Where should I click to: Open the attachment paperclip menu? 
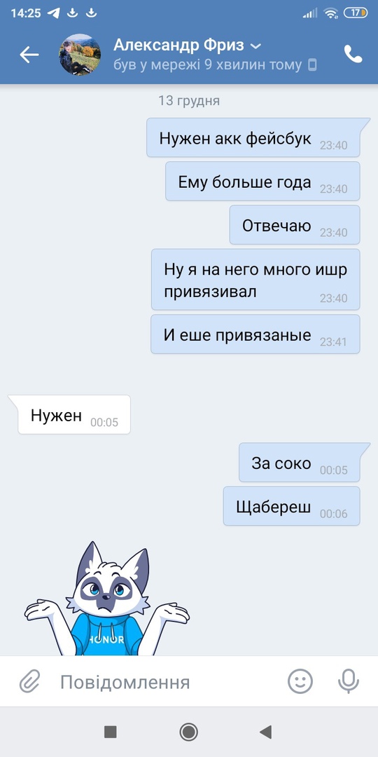click(x=29, y=682)
